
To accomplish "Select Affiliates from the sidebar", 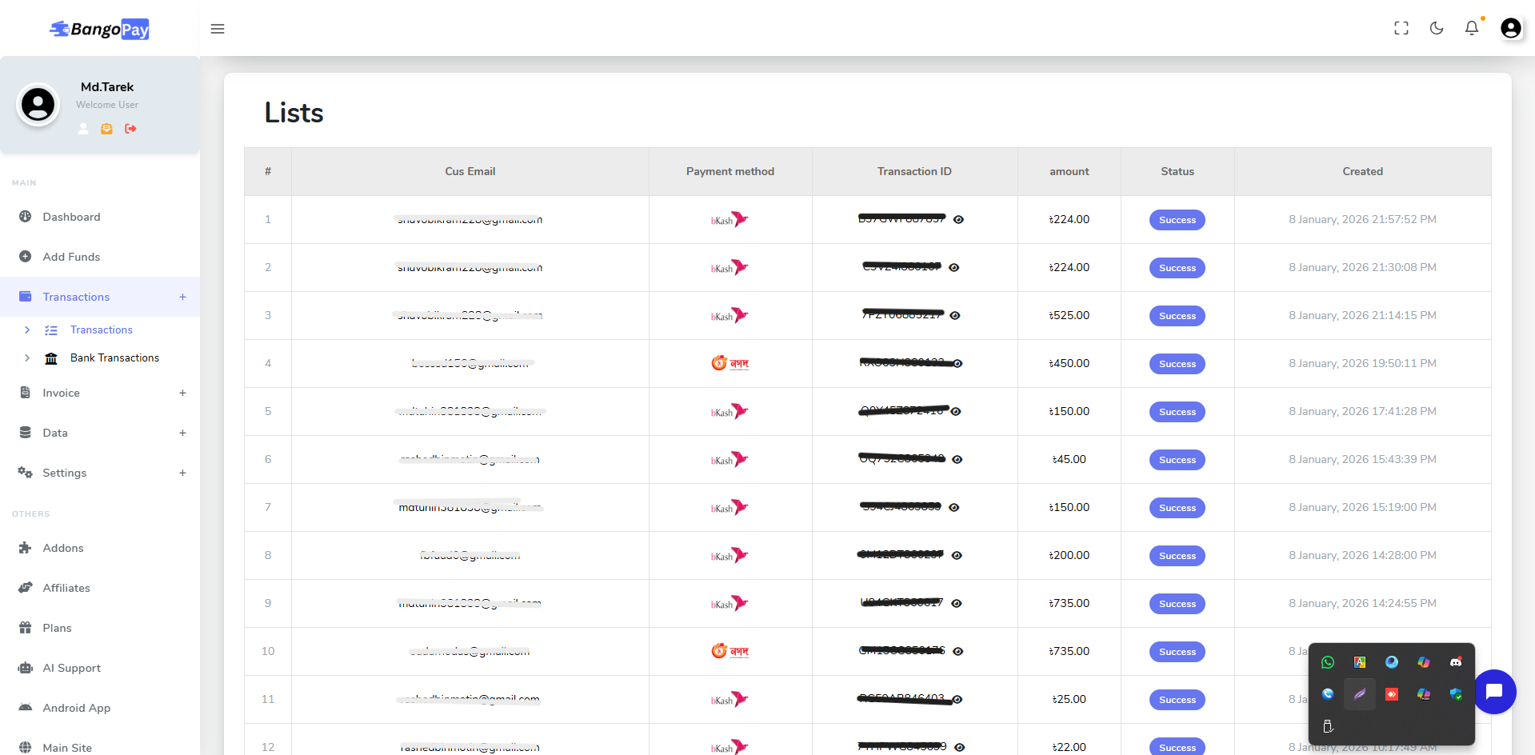I will coord(66,588).
